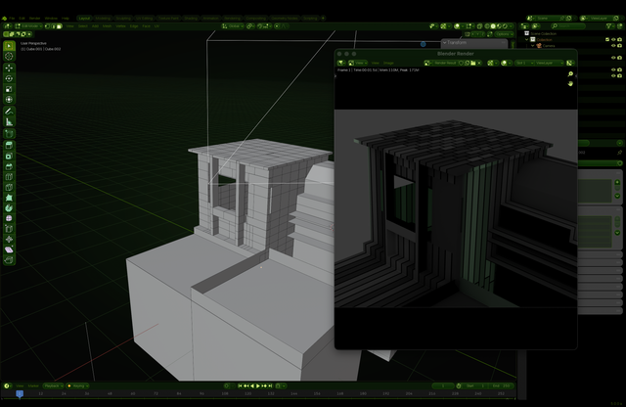626x407 pixels.
Task: Jump to the end frame
Action: [270, 385]
